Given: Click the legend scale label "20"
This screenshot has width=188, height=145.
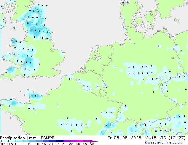Looking at the screenshot, I should [x=51, y=144].
